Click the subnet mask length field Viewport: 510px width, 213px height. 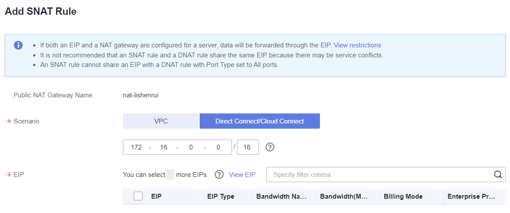pos(248,147)
